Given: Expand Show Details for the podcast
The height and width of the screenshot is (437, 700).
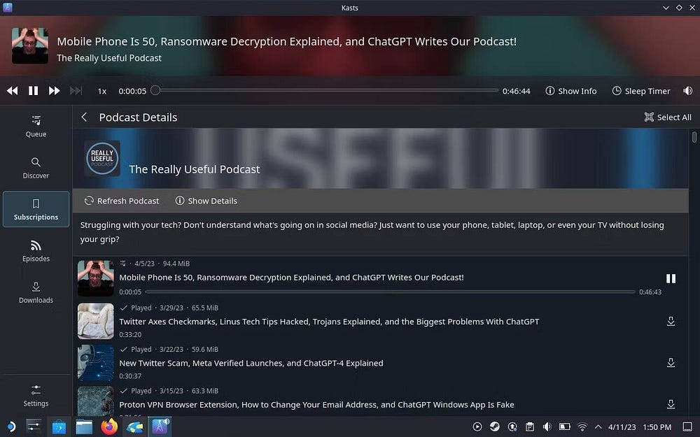Looking at the screenshot, I should click(206, 201).
